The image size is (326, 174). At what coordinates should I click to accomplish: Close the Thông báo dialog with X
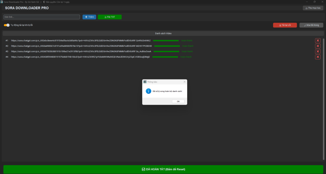pos(184,82)
